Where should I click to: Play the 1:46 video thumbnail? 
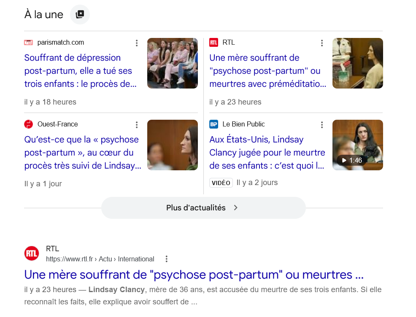coord(358,145)
